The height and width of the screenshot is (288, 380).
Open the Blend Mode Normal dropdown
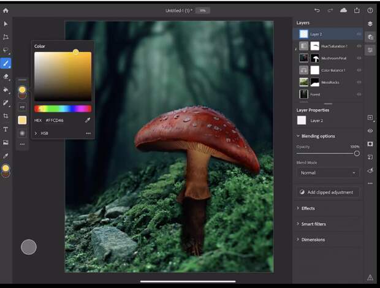coord(327,173)
